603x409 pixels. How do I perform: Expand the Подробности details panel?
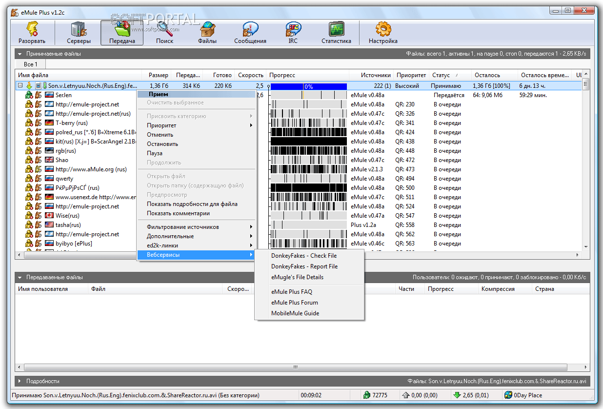(x=20, y=381)
